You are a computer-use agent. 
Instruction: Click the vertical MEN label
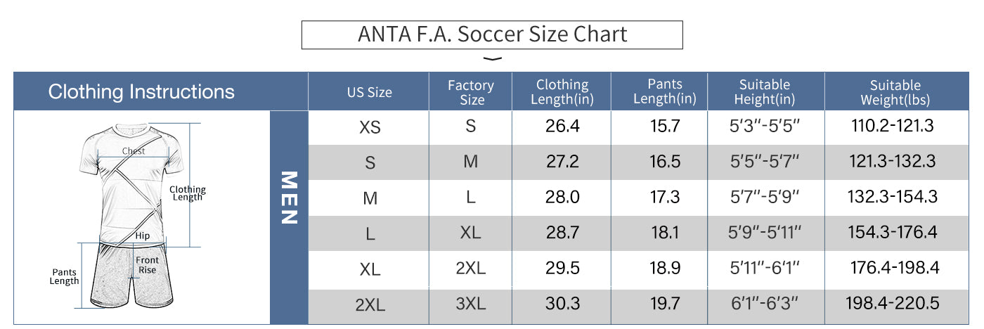tap(289, 198)
